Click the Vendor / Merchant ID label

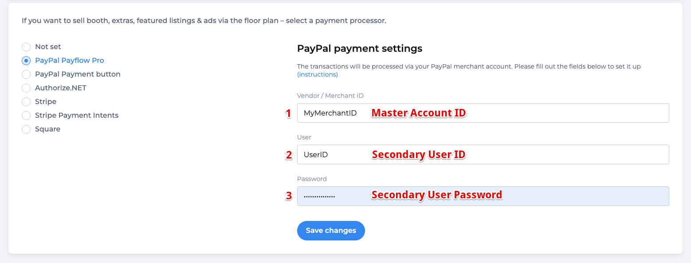coord(330,96)
